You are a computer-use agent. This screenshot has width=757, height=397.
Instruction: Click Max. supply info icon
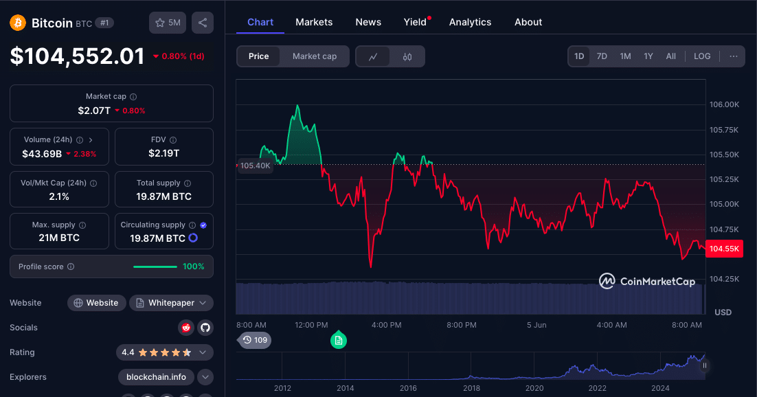pos(82,225)
